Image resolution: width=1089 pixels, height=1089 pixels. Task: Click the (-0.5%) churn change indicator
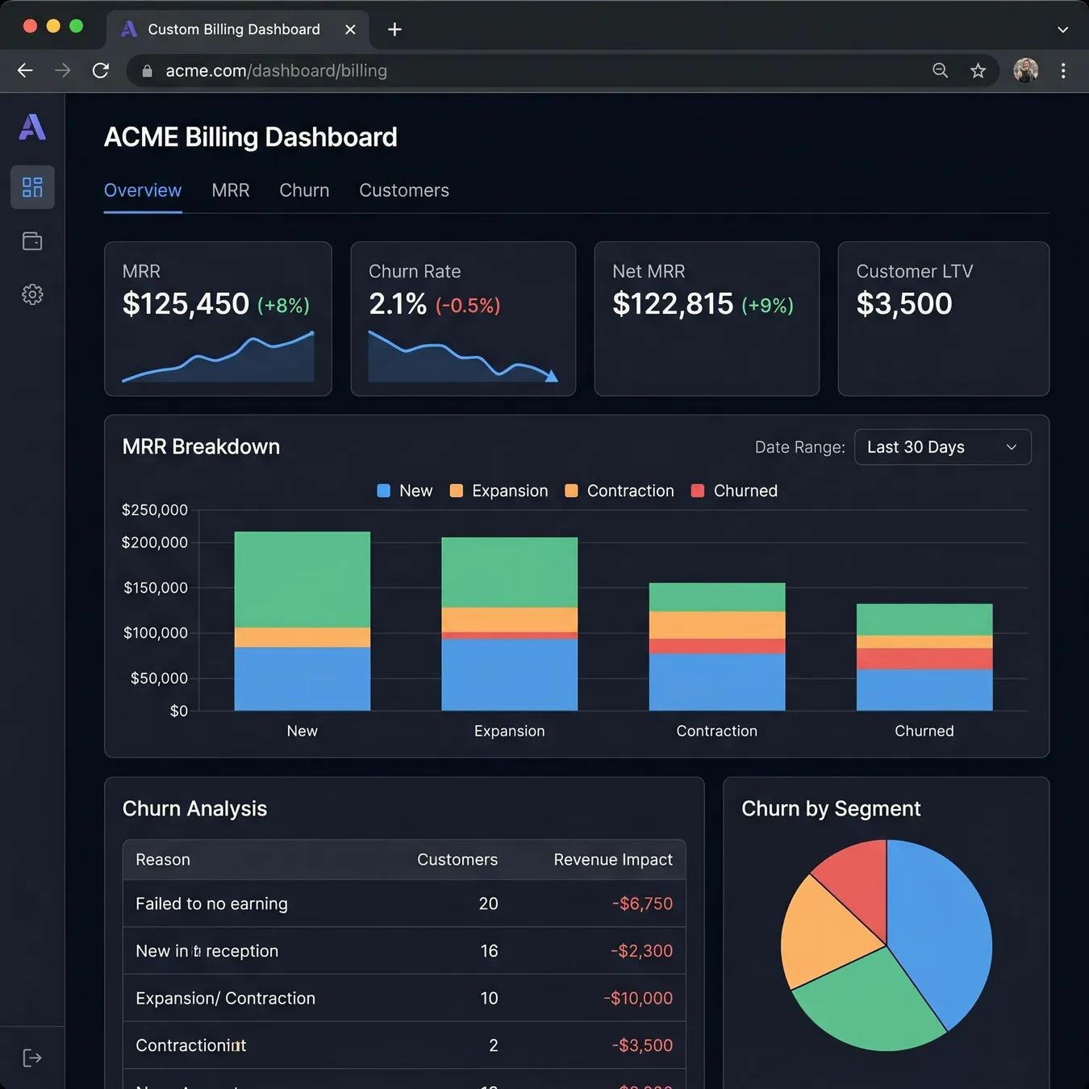coord(468,306)
